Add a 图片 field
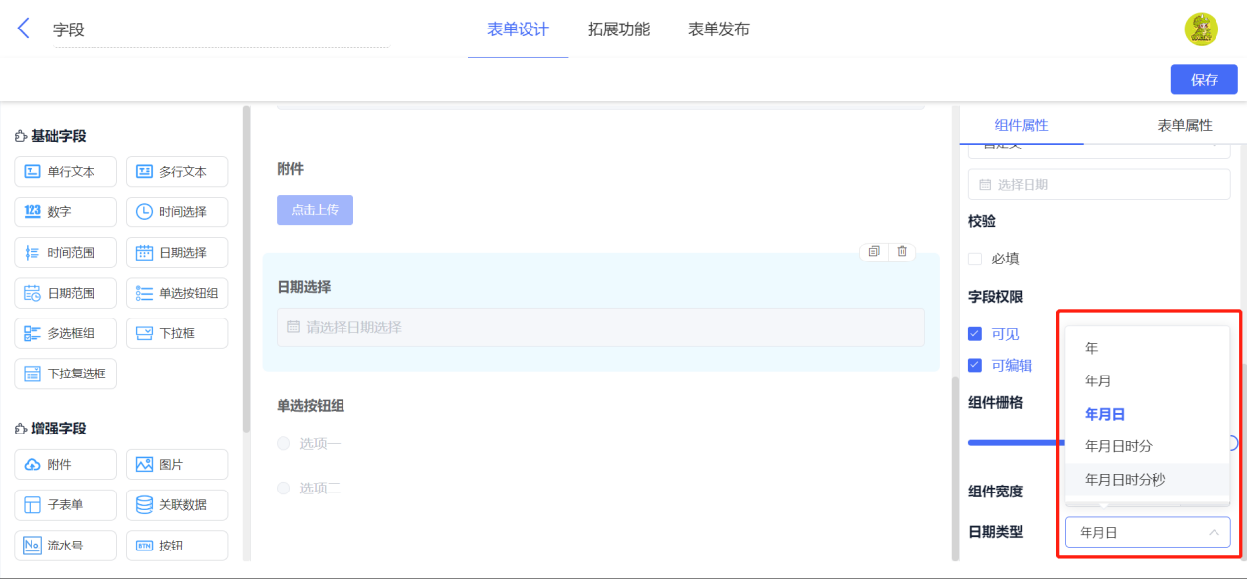This screenshot has width=1247, height=579. click(177, 464)
